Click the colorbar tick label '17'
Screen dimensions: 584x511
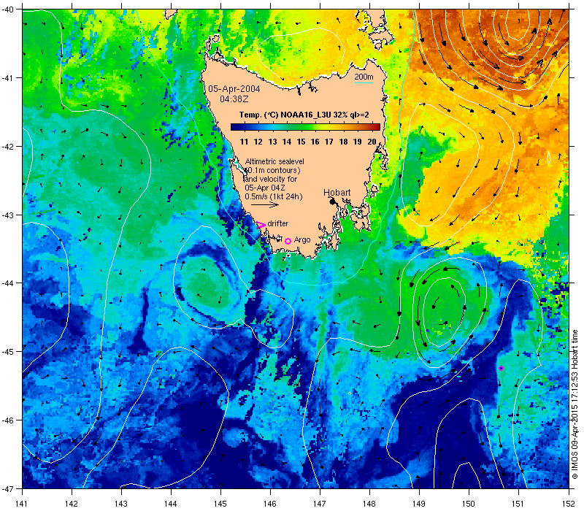[x=329, y=142]
